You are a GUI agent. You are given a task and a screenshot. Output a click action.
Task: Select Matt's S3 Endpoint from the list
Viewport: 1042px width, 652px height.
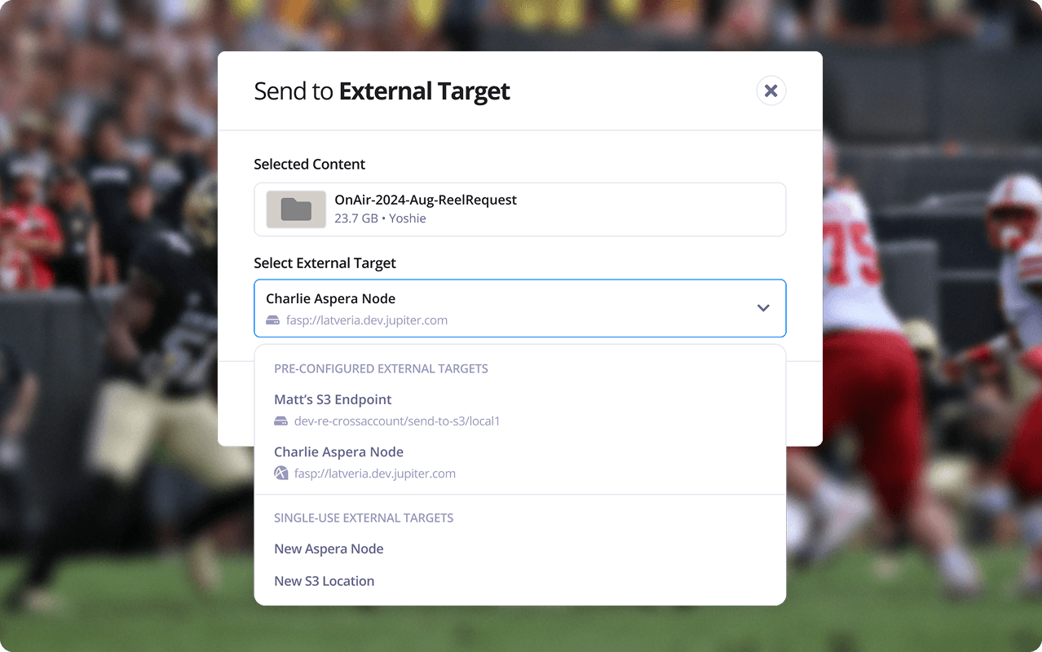tap(333, 399)
